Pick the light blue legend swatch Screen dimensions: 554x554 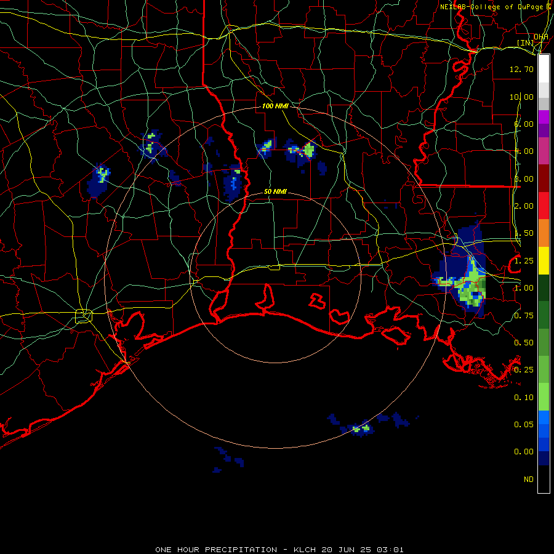pos(544,417)
